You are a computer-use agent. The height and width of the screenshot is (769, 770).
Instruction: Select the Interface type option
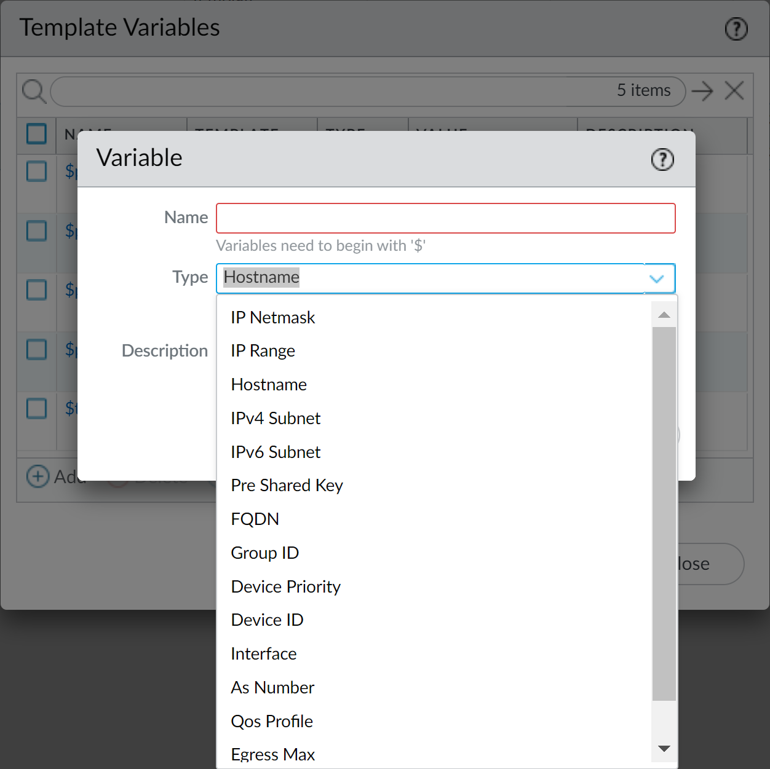click(263, 654)
